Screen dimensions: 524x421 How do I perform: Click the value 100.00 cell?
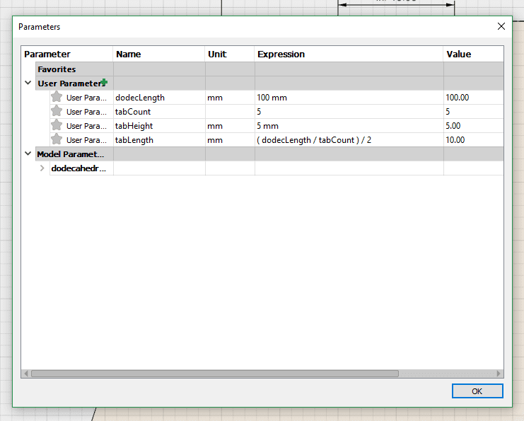[x=474, y=98]
